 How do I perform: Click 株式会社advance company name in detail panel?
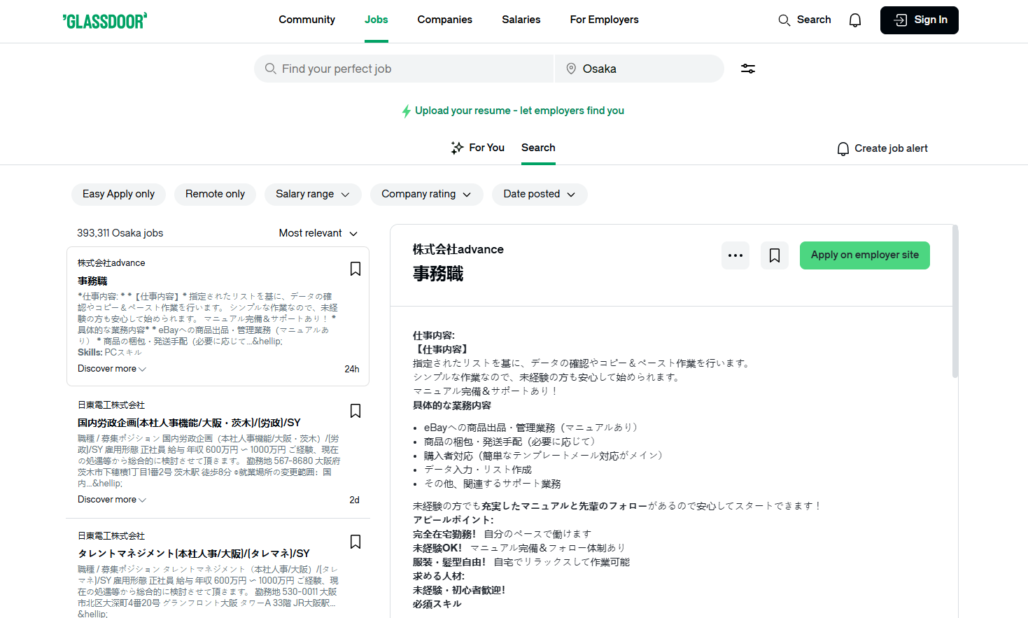458,249
